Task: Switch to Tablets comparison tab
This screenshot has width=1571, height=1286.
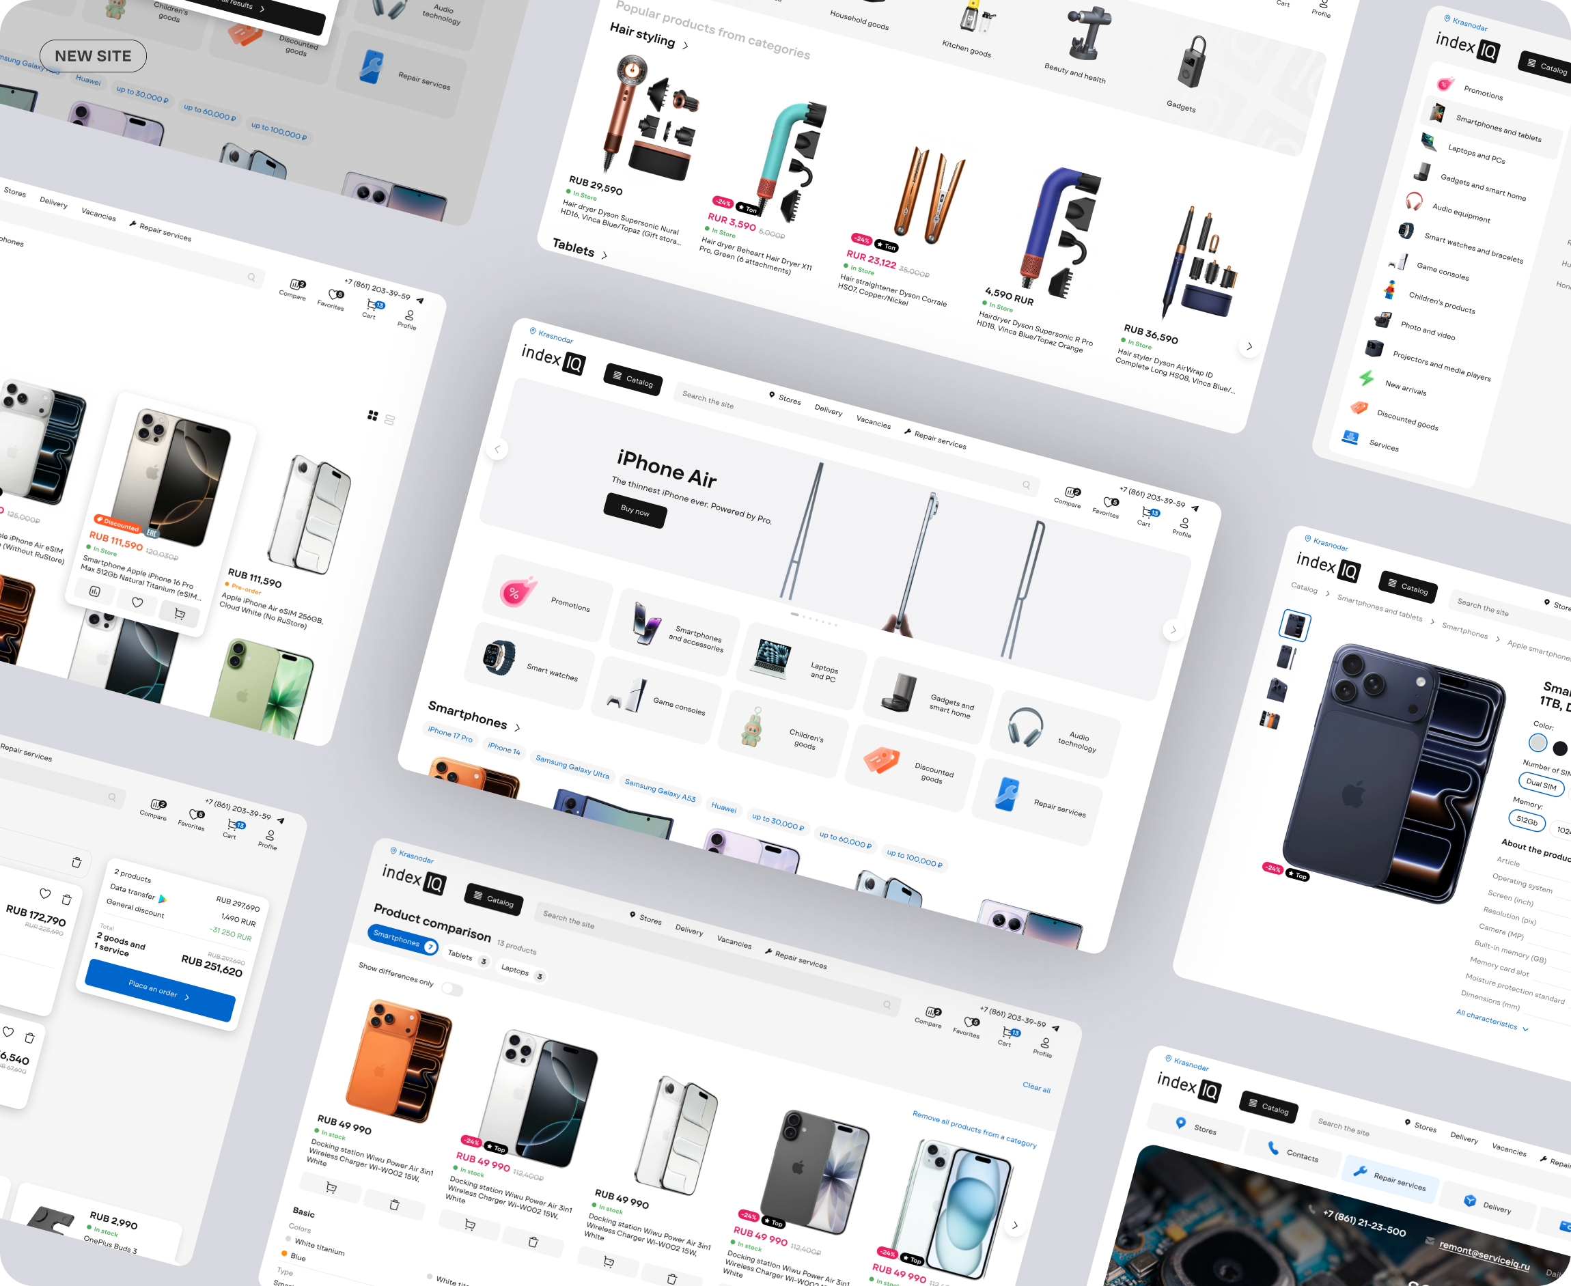Action: (x=467, y=957)
